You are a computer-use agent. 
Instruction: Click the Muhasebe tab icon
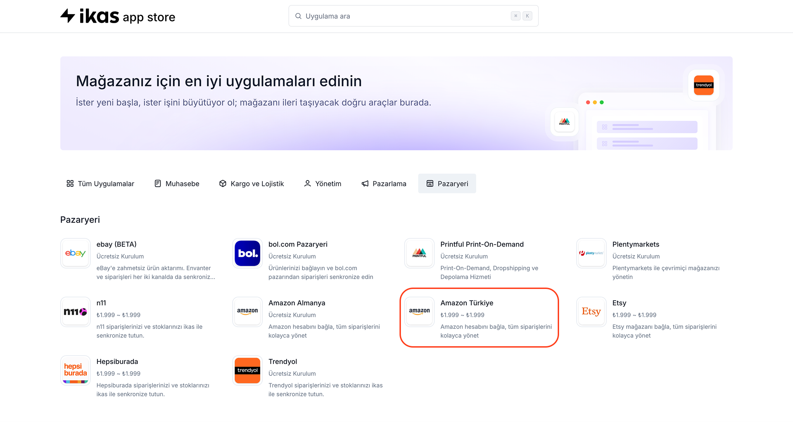click(x=158, y=183)
